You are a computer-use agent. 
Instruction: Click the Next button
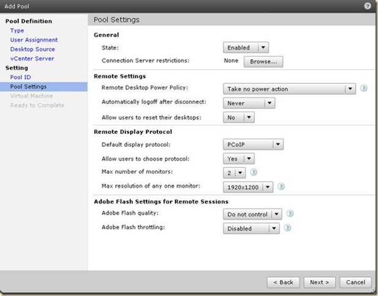[319, 282]
